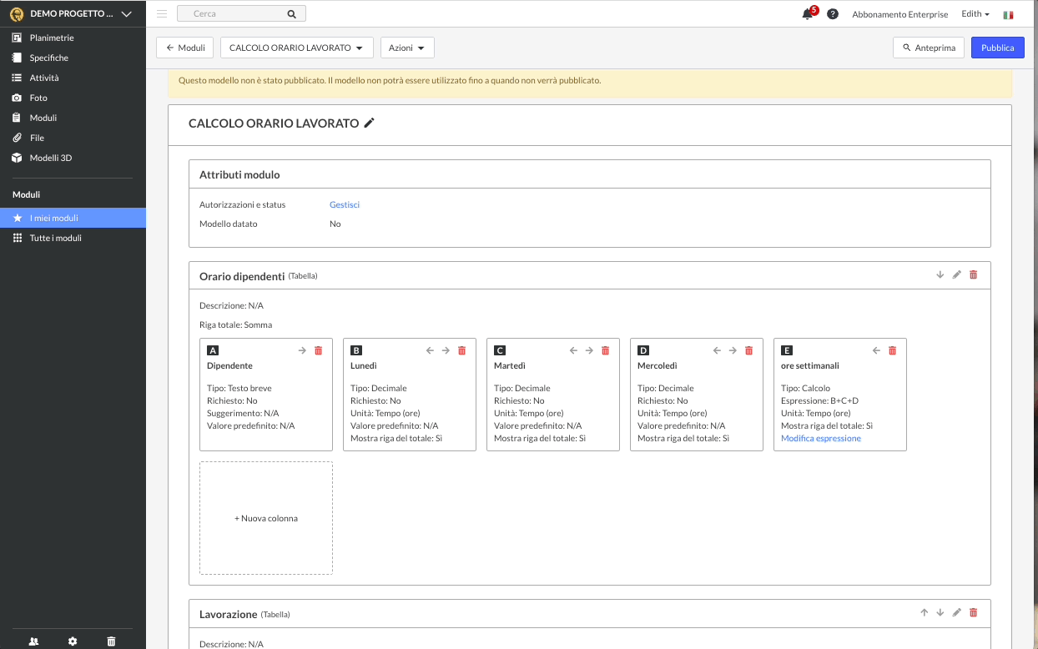The image size is (1038, 649).
Task: Click the Abbonamento Enterprise link
Action: coord(900,14)
